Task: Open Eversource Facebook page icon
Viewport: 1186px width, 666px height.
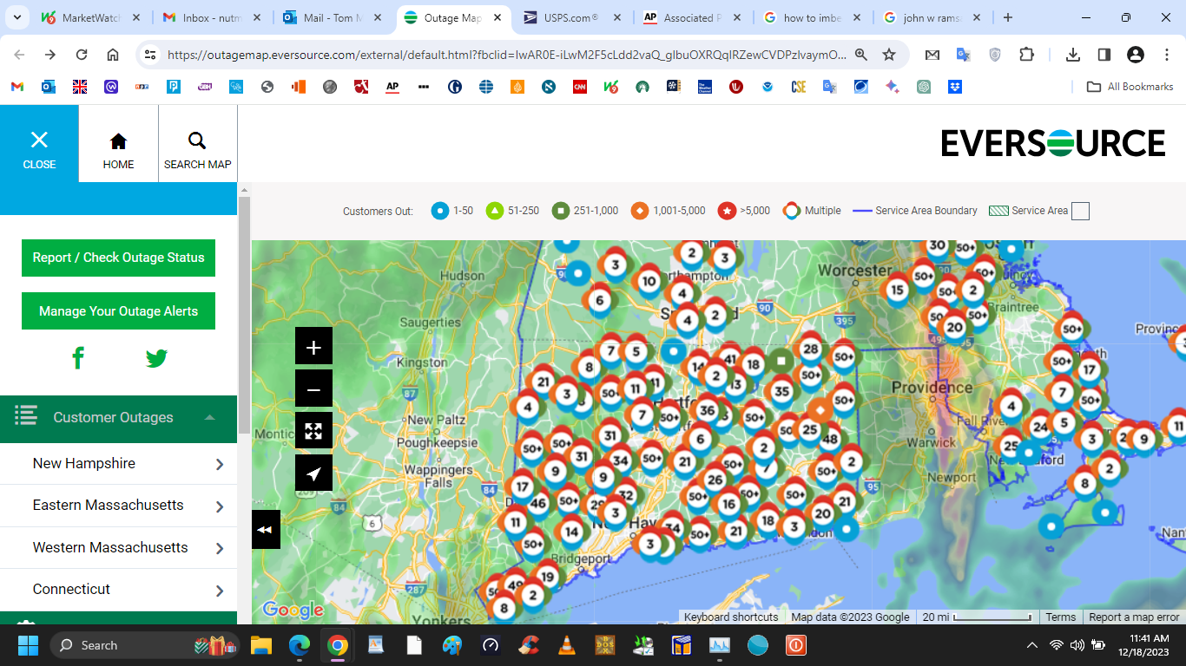Action: pos(78,358)
